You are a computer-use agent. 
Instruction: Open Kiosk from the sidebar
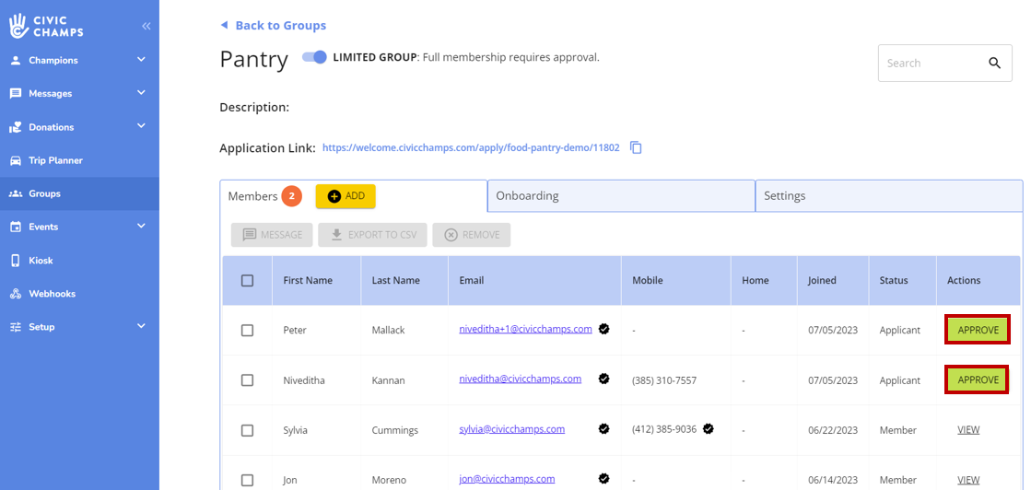click(x=41, y=261)
